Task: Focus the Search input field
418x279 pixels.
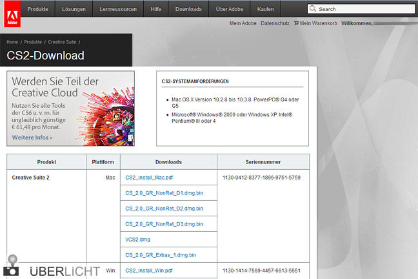Action: pos(361,9)
